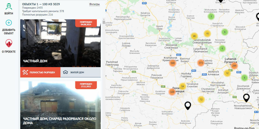Click the black pin marker south of Donetsk
This screenshot has height=129, width=259.
point(188,106)
